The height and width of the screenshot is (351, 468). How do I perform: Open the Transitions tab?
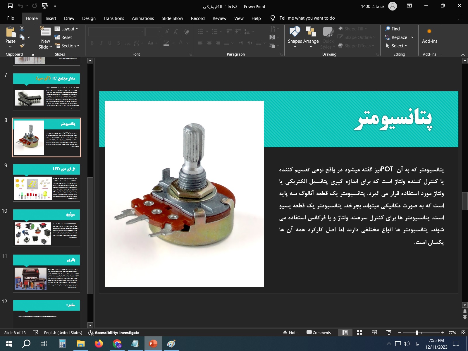(113, 18)
